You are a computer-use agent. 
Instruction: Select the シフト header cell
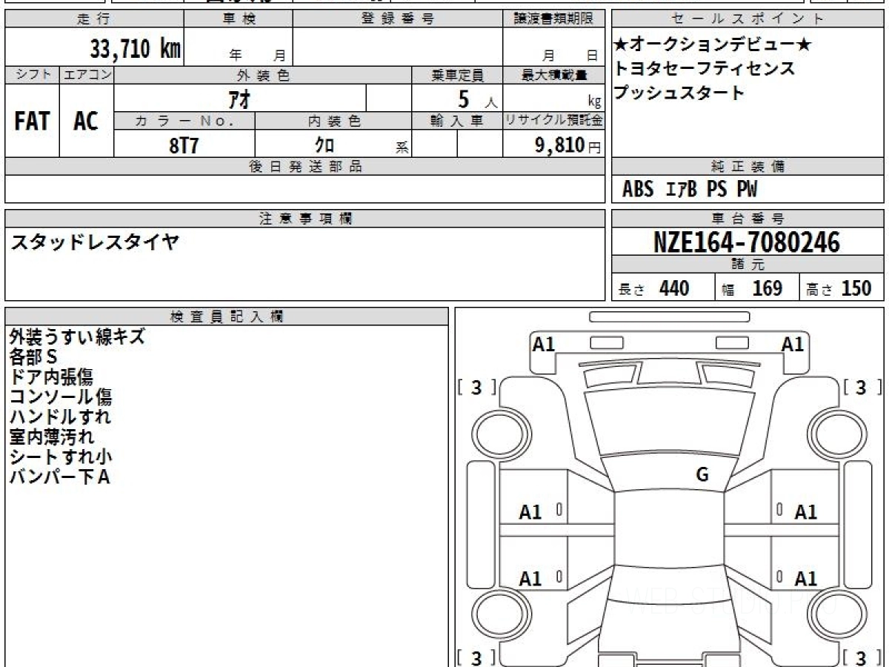click(32, 75)
